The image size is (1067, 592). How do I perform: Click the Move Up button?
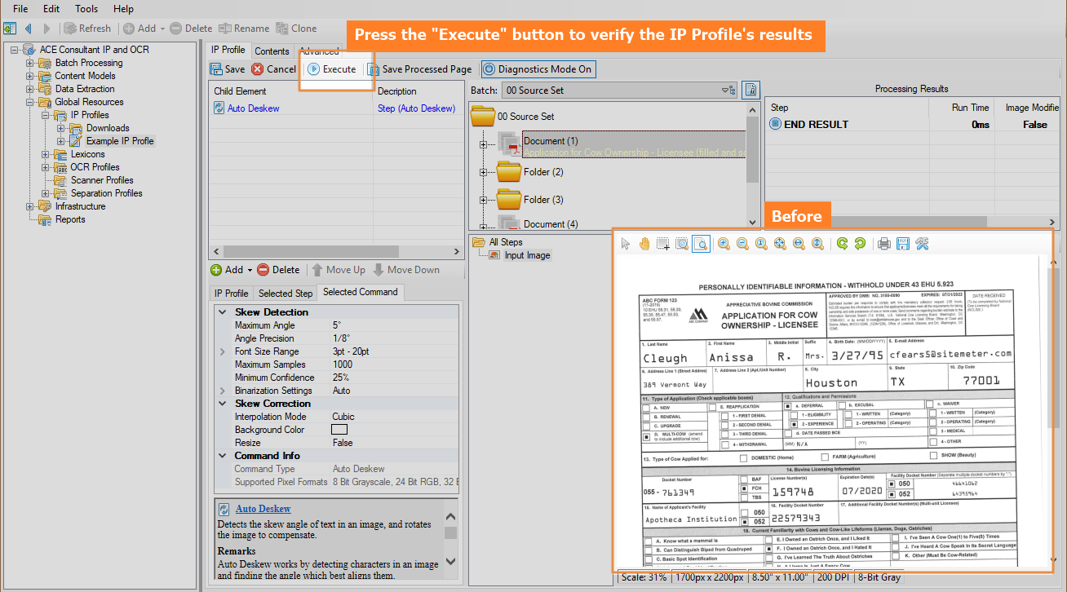[339, 270]
